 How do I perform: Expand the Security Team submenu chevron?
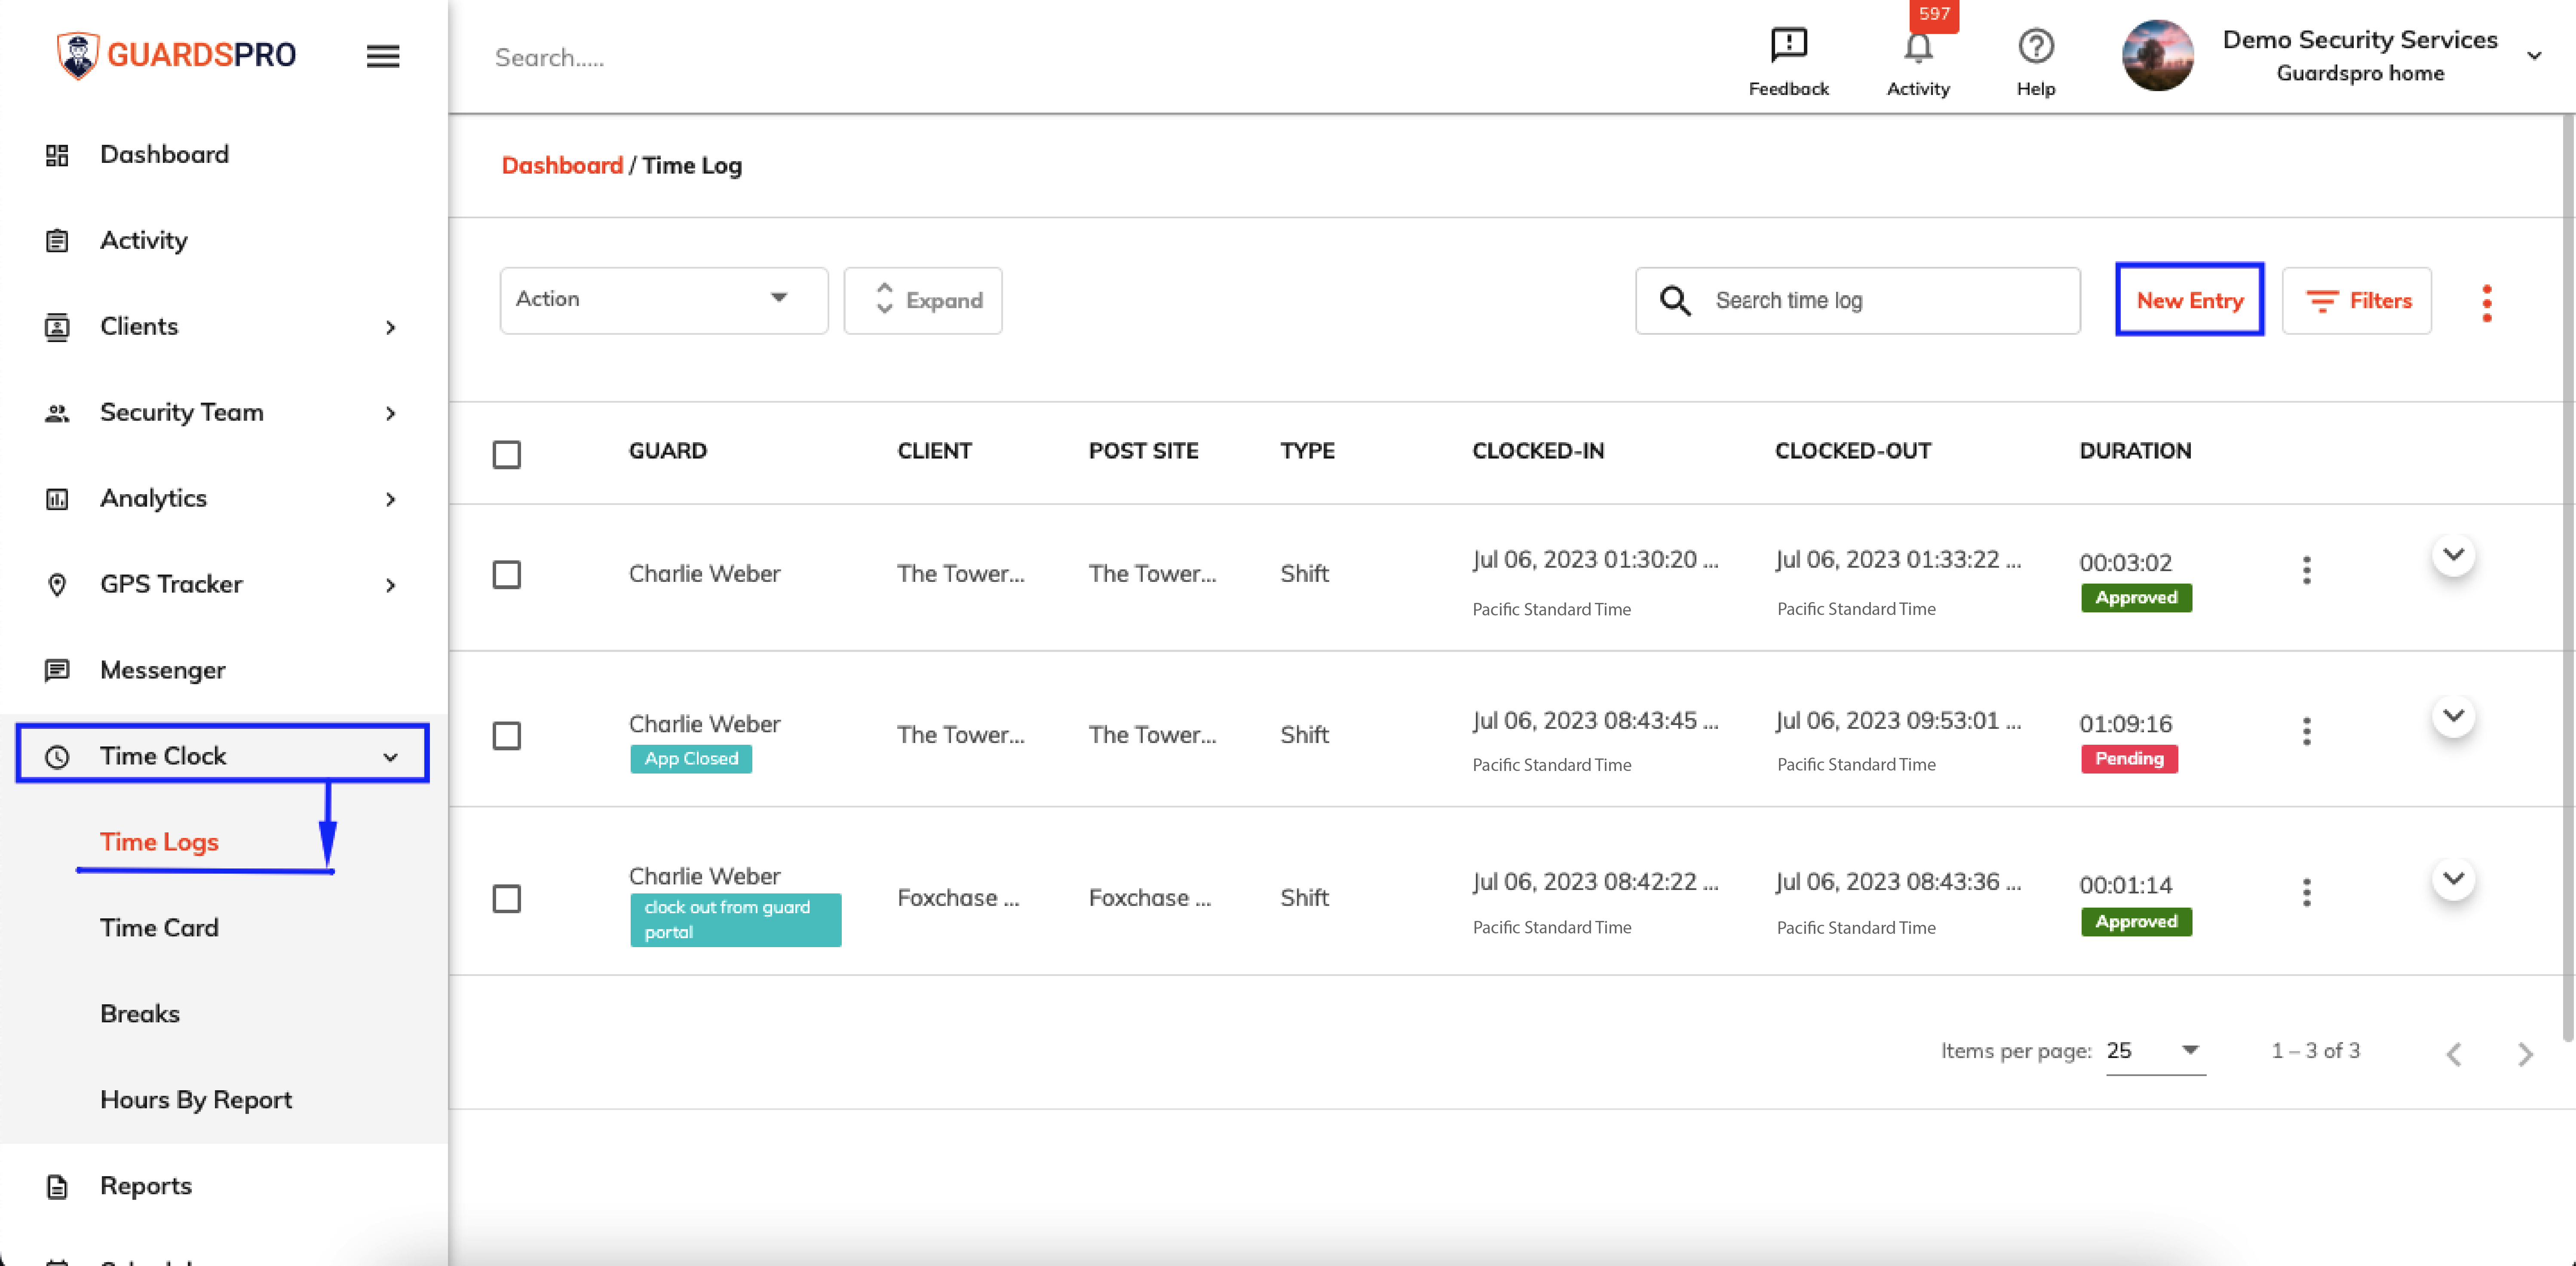pyautogui.click(x=391, y=414)
